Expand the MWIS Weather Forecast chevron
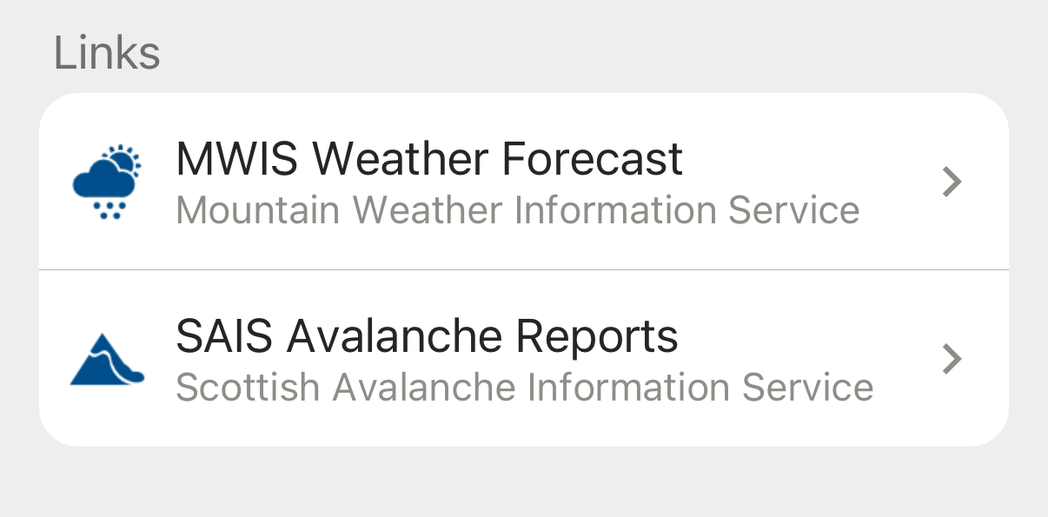1048x517 pixels. click(x=952, y=182)
